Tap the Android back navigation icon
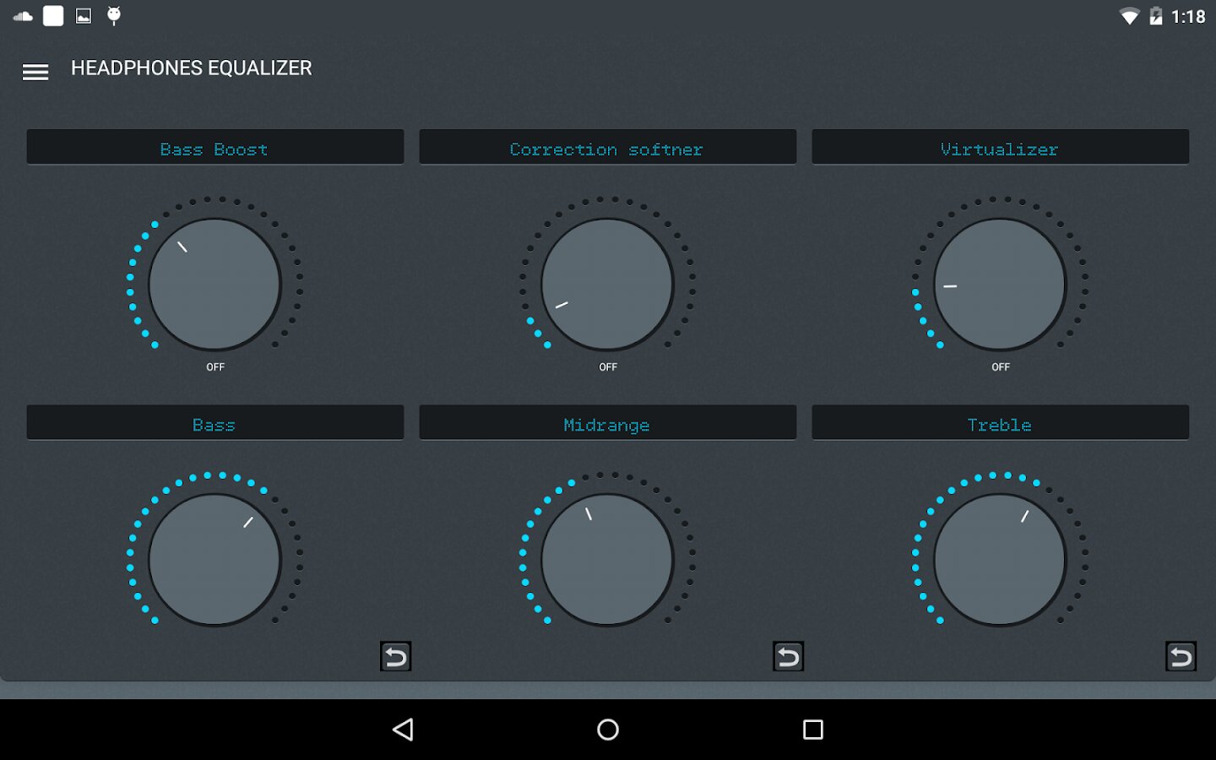 [x=404, y=730]
